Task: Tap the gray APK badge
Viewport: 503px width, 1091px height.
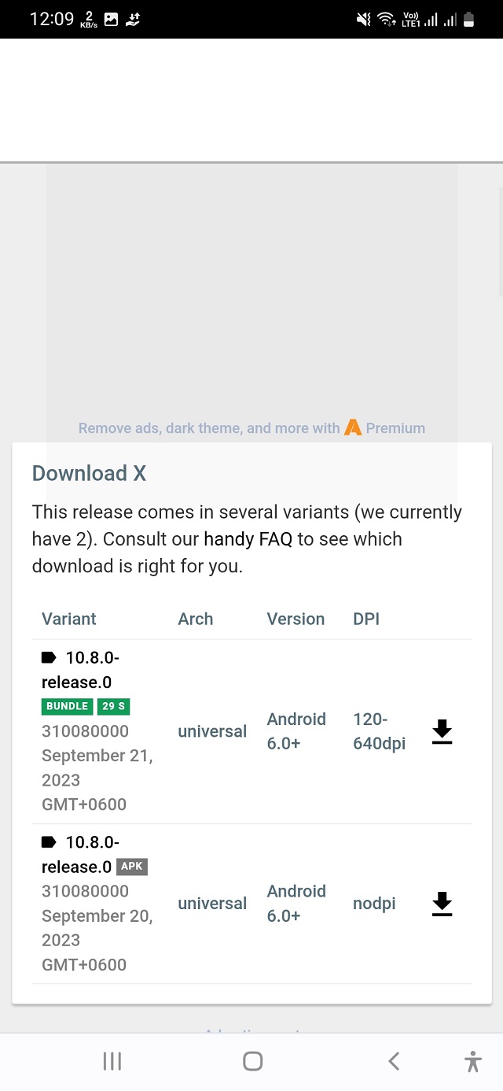Action: [132, 867]
